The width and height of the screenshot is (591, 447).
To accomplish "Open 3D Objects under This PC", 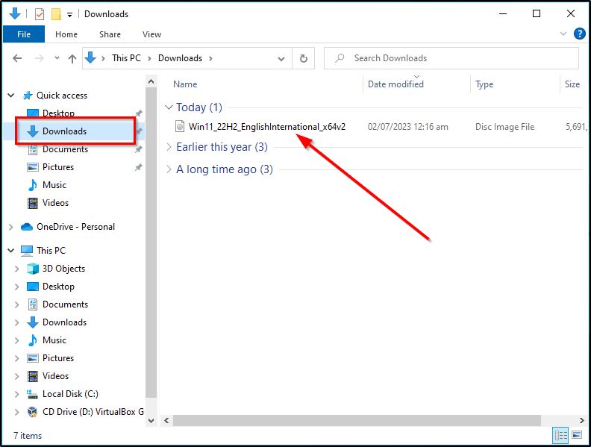I will coord(63,269).
